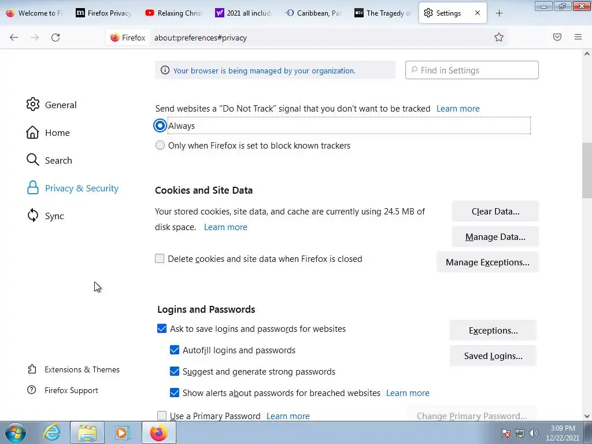Screen dimensions: 592x444
Task: Click the managed-browser info icon
Action: coord(165,70)
